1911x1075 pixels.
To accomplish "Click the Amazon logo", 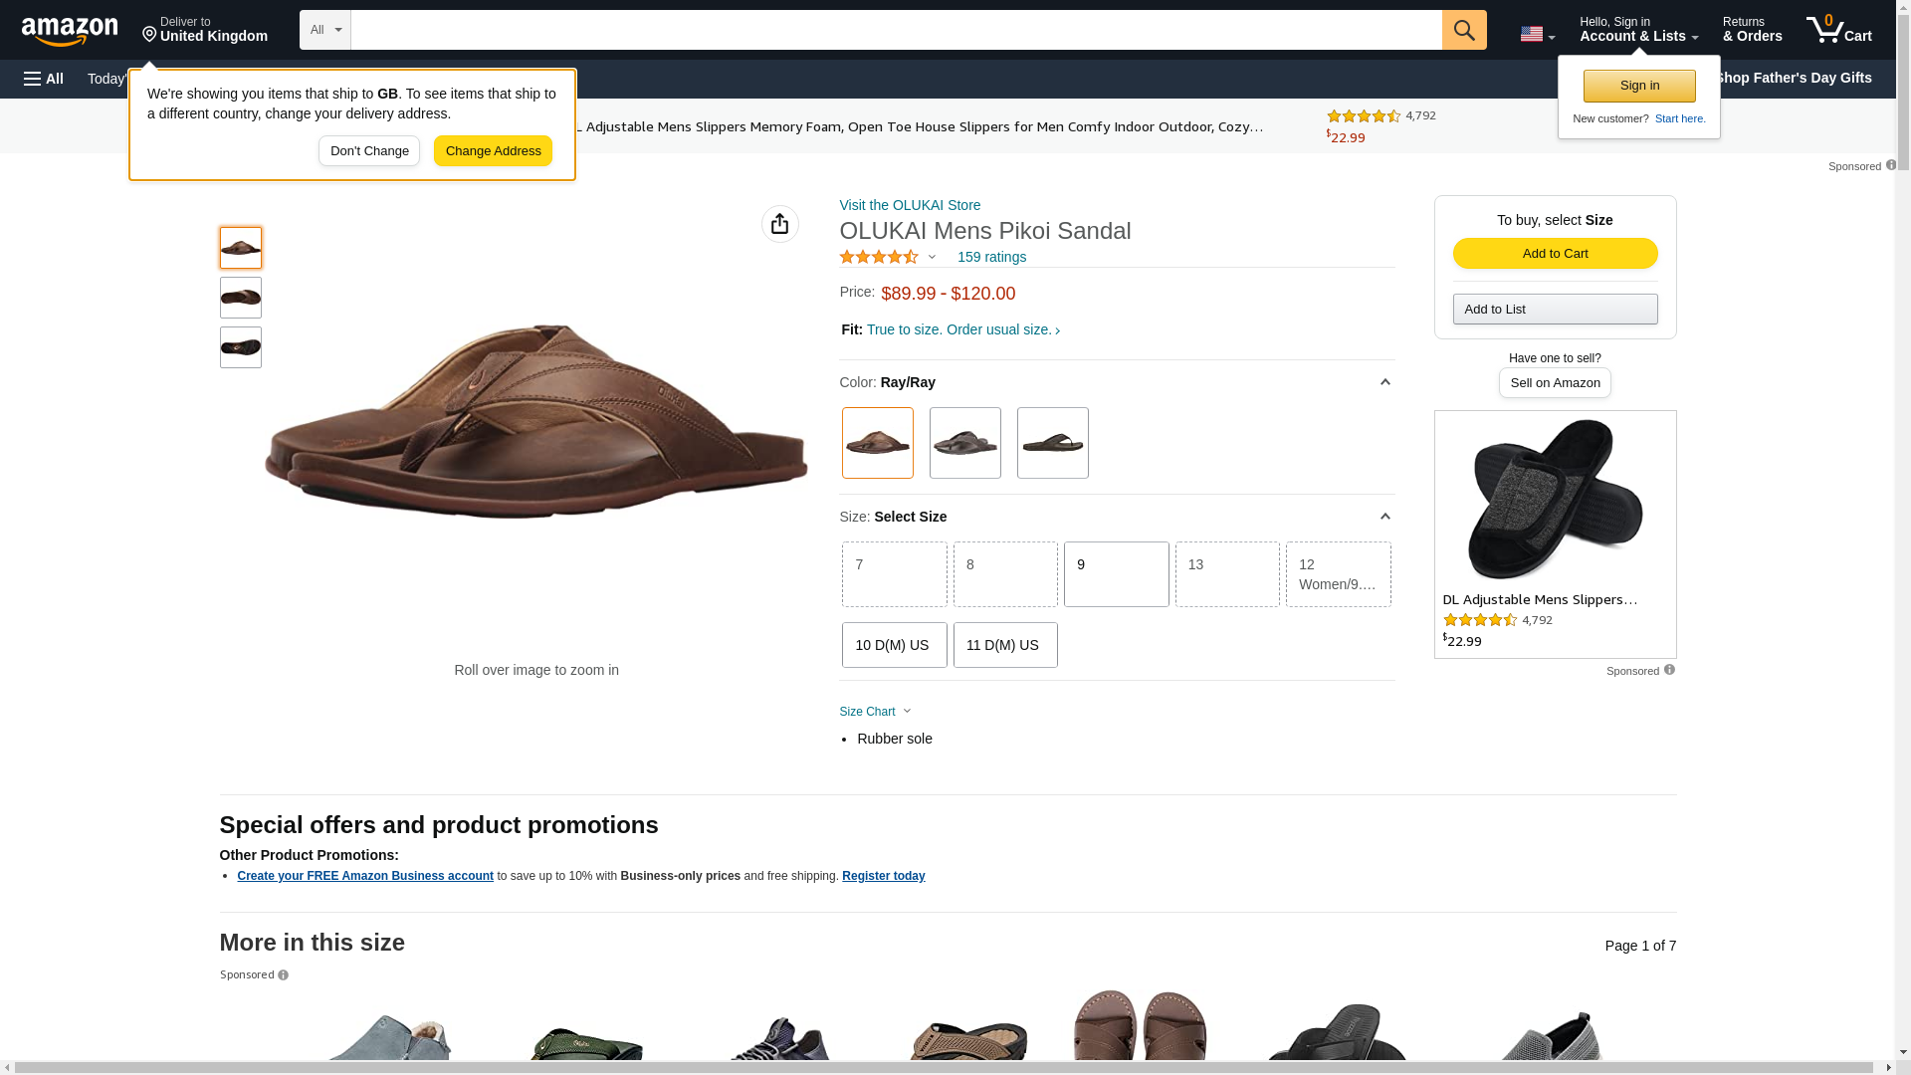I will [70, 31].
